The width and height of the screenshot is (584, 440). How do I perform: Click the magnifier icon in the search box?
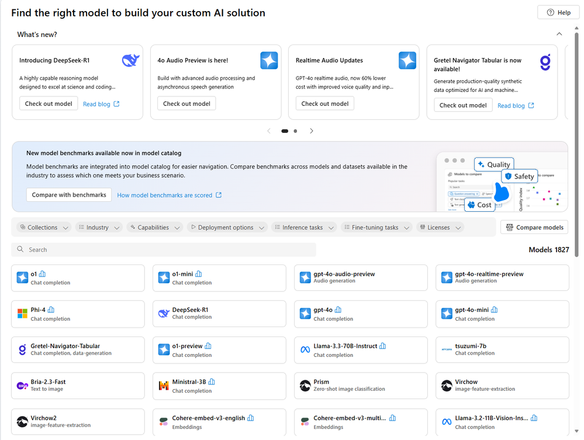20,249
